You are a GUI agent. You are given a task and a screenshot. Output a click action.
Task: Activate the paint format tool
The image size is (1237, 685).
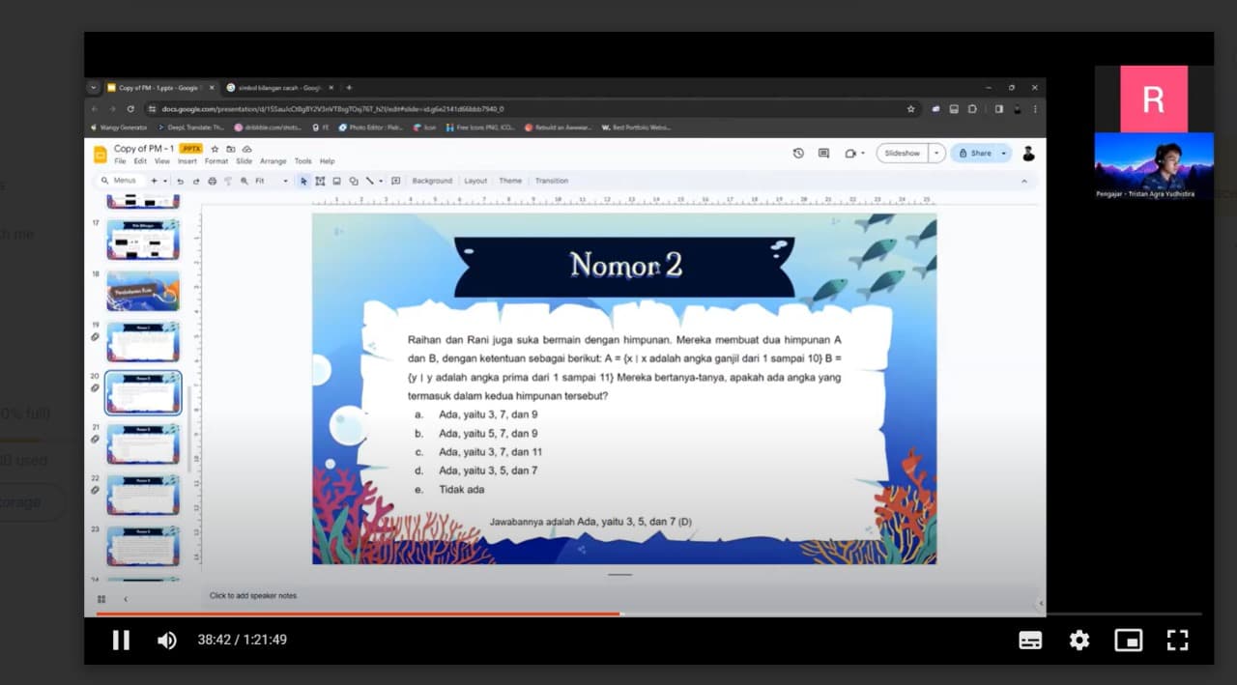[228, 181]
